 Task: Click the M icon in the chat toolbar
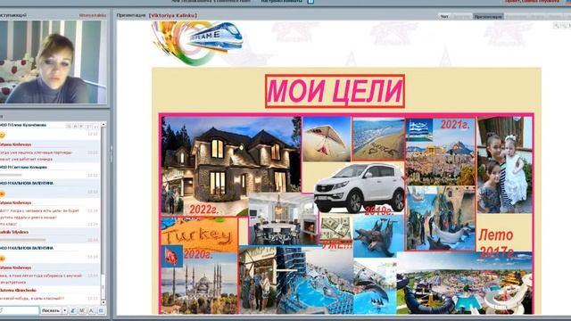pos(82,310)
